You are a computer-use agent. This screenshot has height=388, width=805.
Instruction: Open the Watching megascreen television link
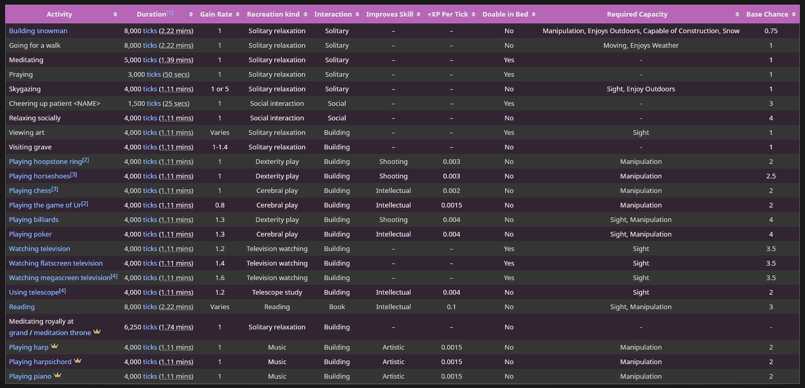[x=60, y=278]
